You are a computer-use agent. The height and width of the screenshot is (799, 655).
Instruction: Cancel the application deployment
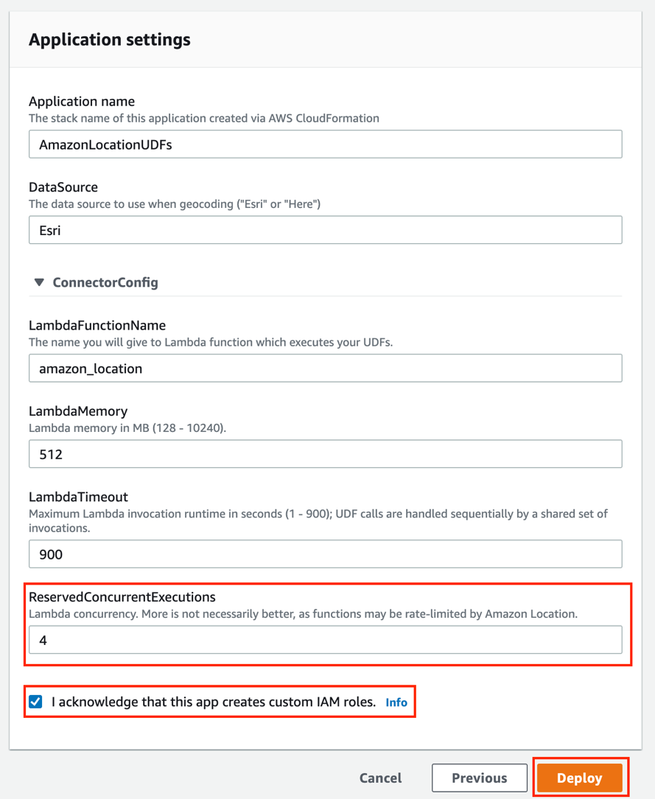[x=380, y=778]
